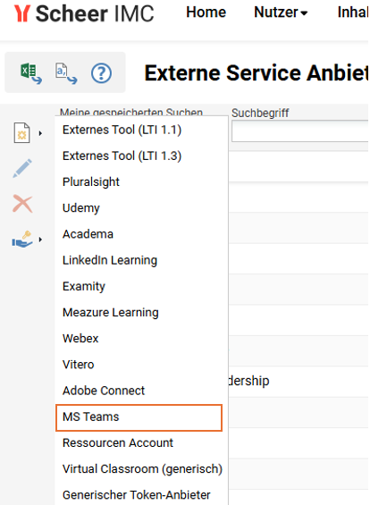Choose Virtual Classroom (generisch) entry

tap(142, 469)
